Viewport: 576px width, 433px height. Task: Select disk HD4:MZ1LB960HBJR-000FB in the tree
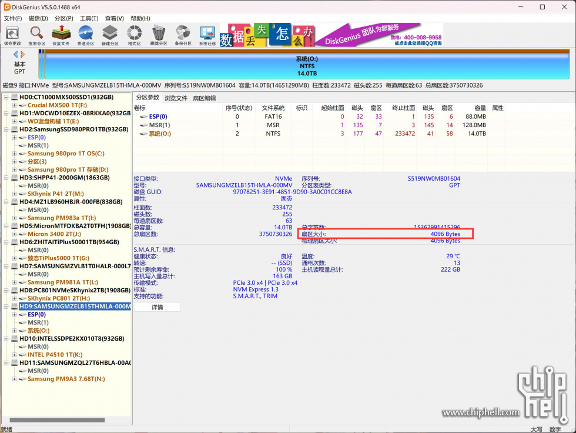(71, 202)
